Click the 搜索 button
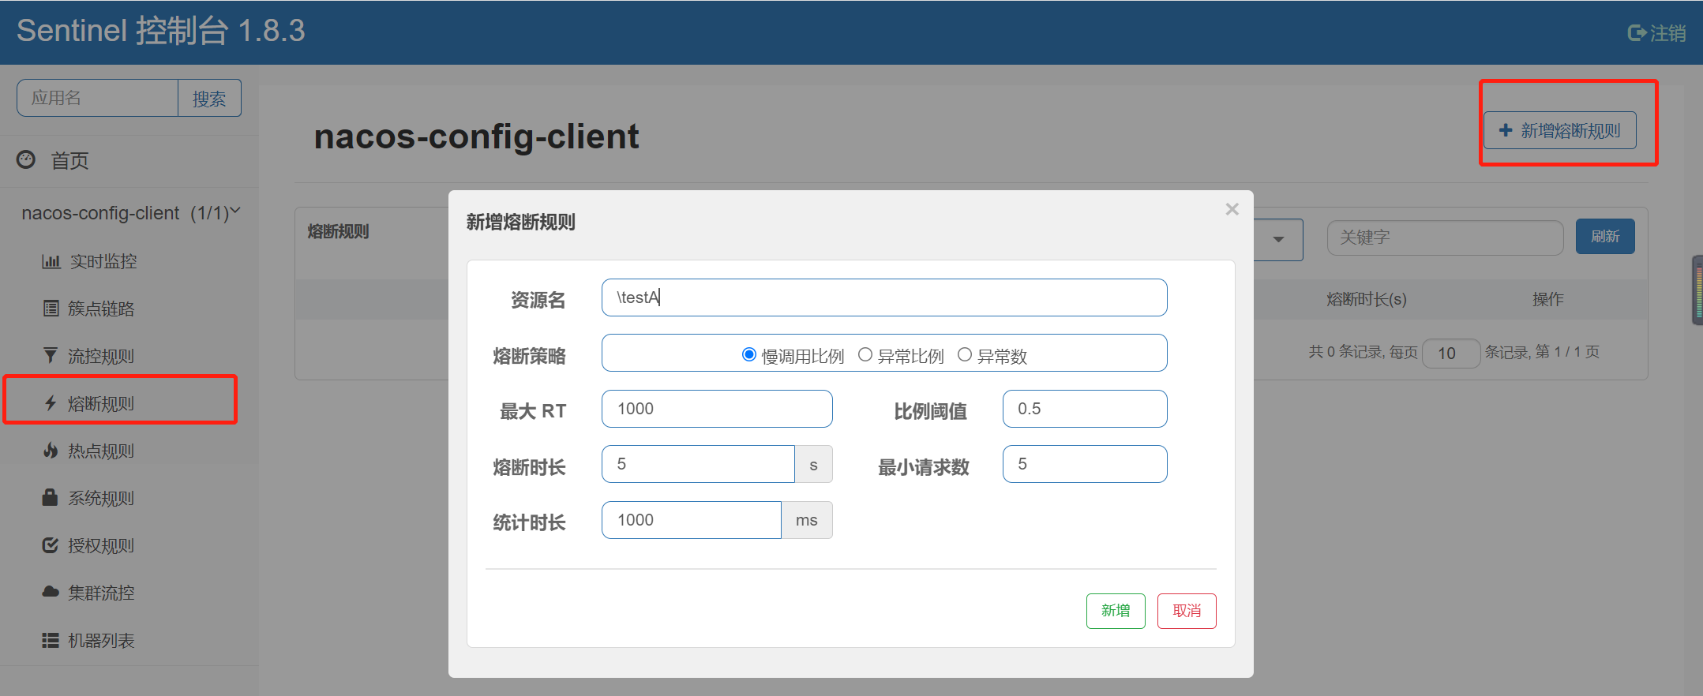The image size is (1703, 696). pos(209,99)
